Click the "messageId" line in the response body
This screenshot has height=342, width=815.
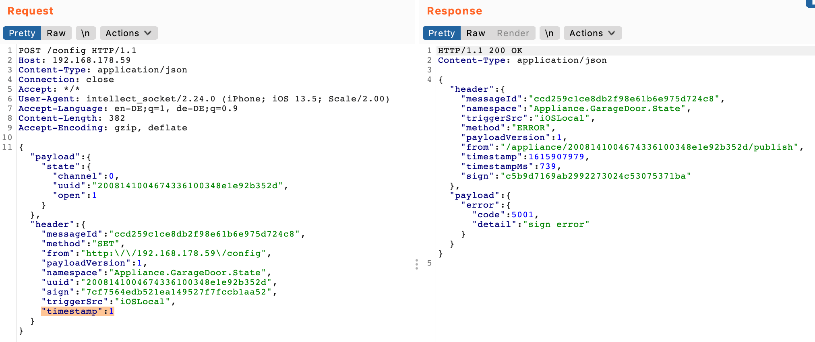click(x=593, y=99)
